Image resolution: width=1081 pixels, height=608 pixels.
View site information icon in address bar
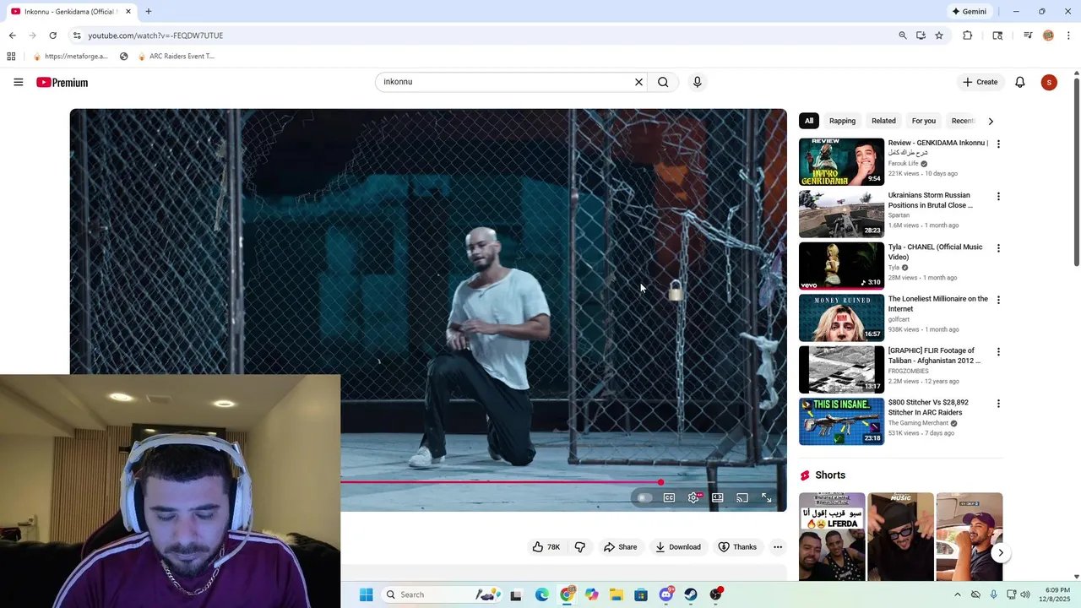(x=77, y=35)
